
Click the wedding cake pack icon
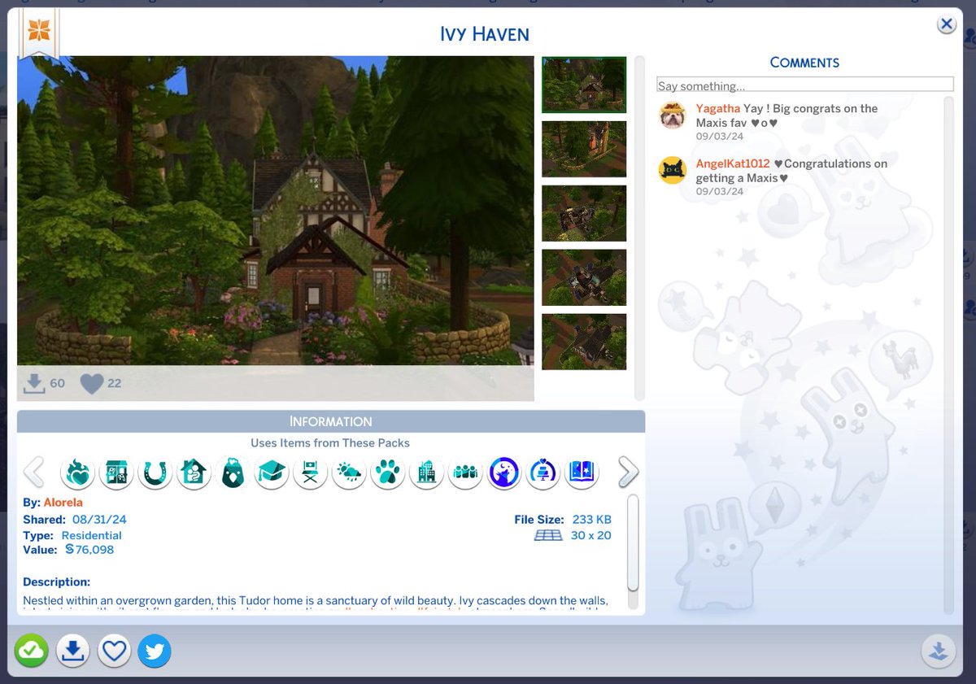pos(542,472)
